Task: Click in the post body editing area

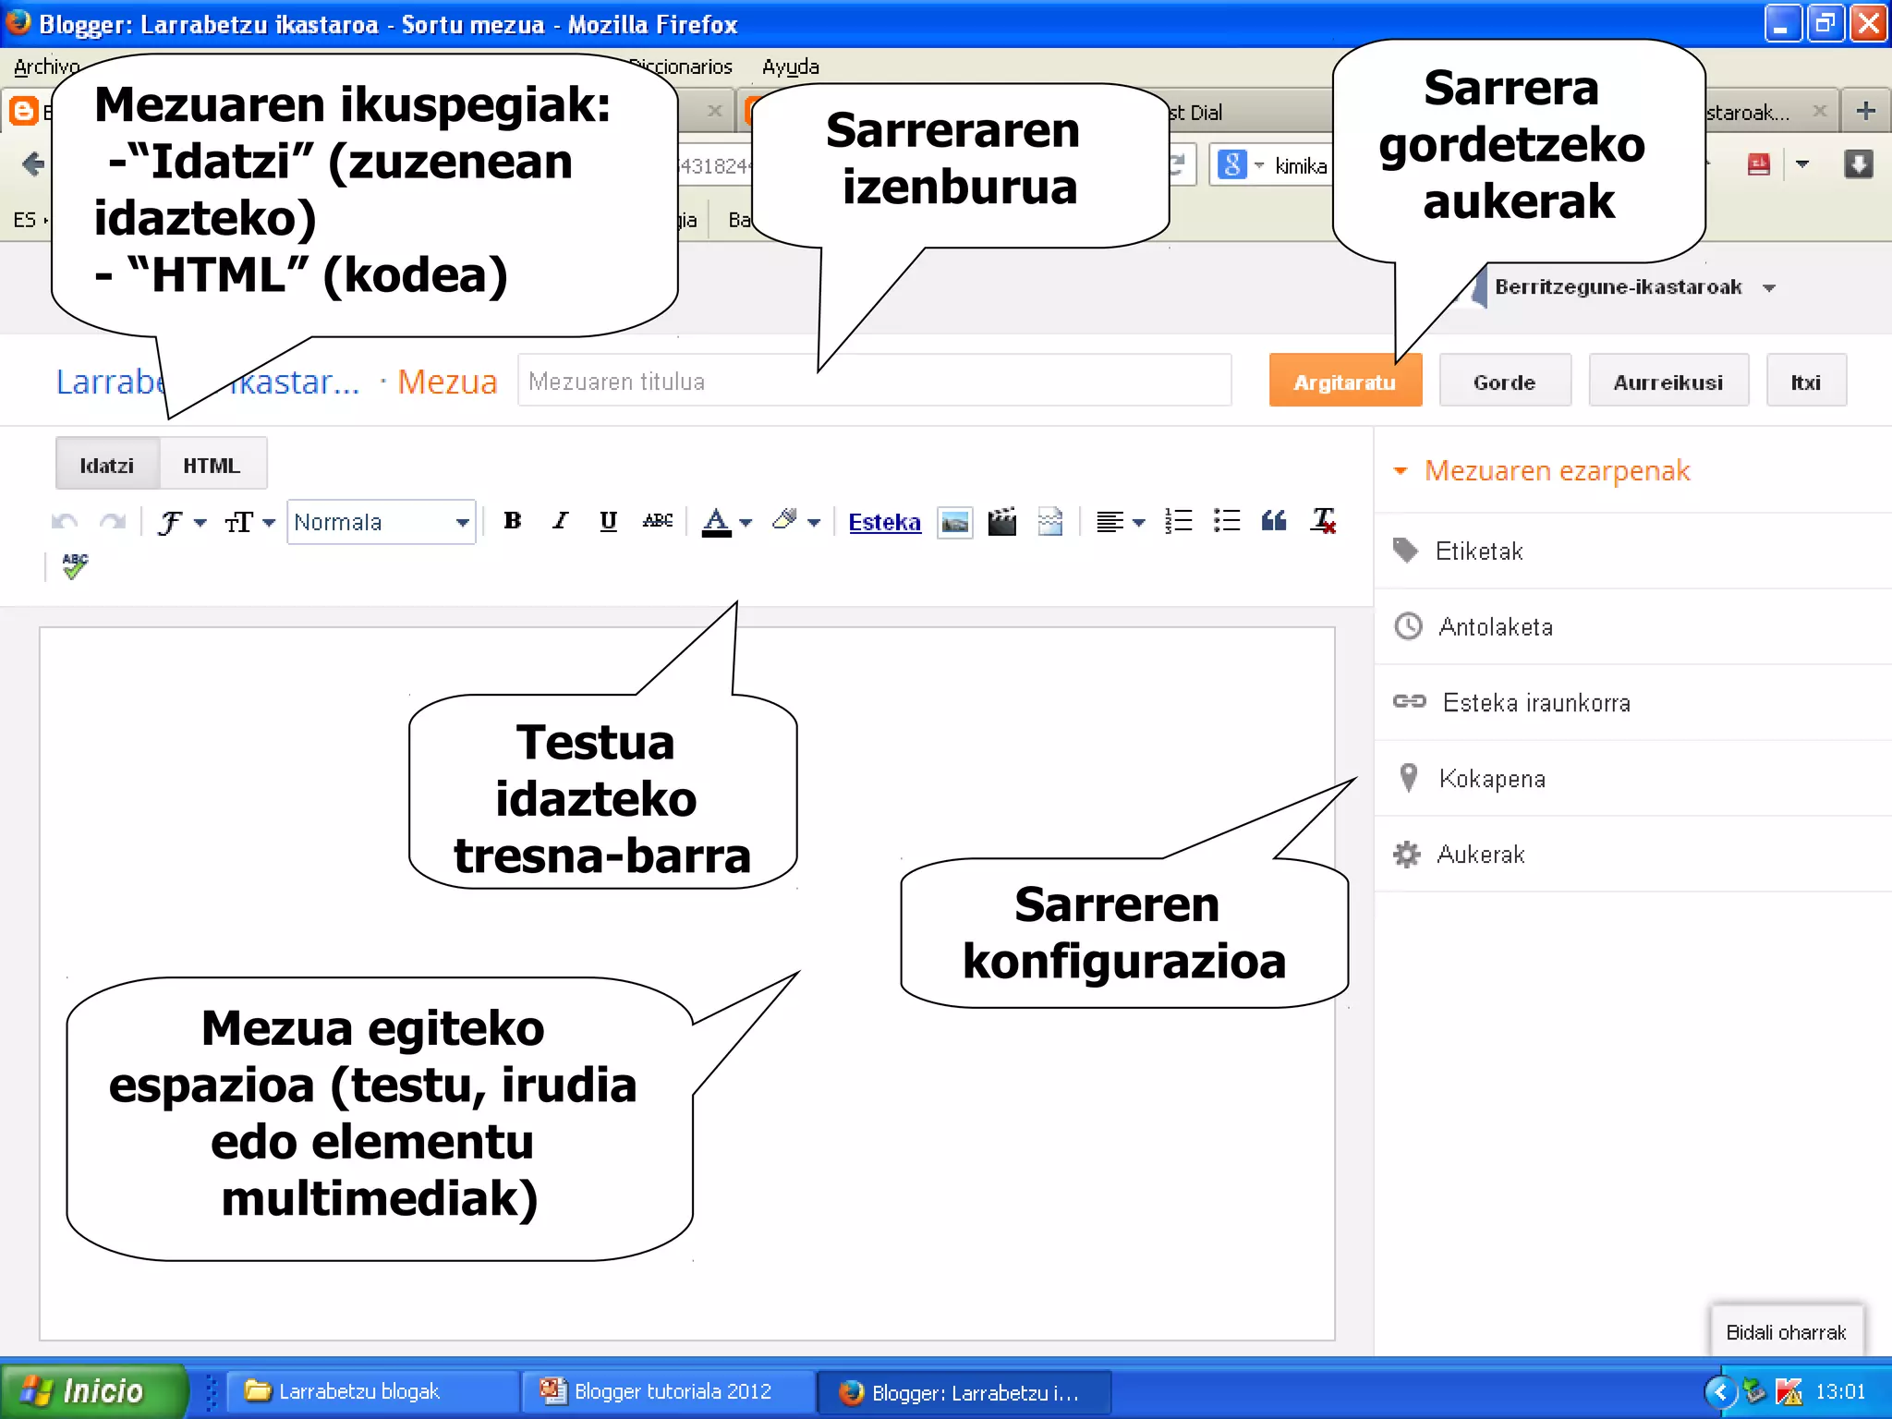Action: click(x=686, y=984)
